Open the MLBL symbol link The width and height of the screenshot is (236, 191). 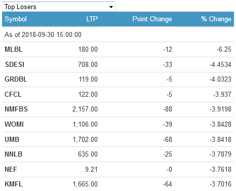pos(14,49)
